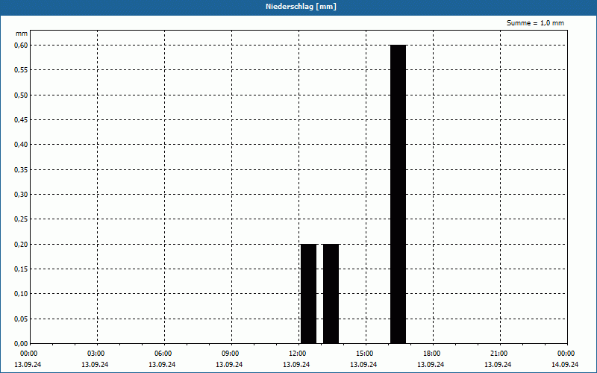
Task: Click the y-axis value 0,00
Action: coord(21,344)
